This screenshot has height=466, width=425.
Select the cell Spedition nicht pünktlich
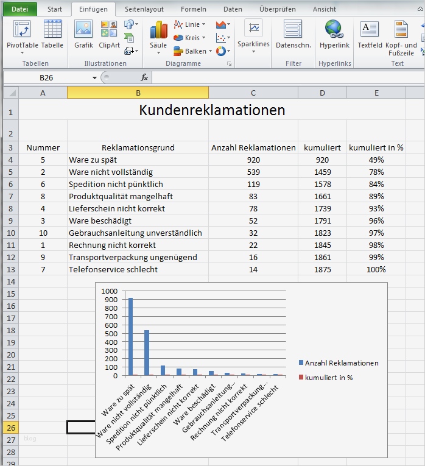[138, 184]
